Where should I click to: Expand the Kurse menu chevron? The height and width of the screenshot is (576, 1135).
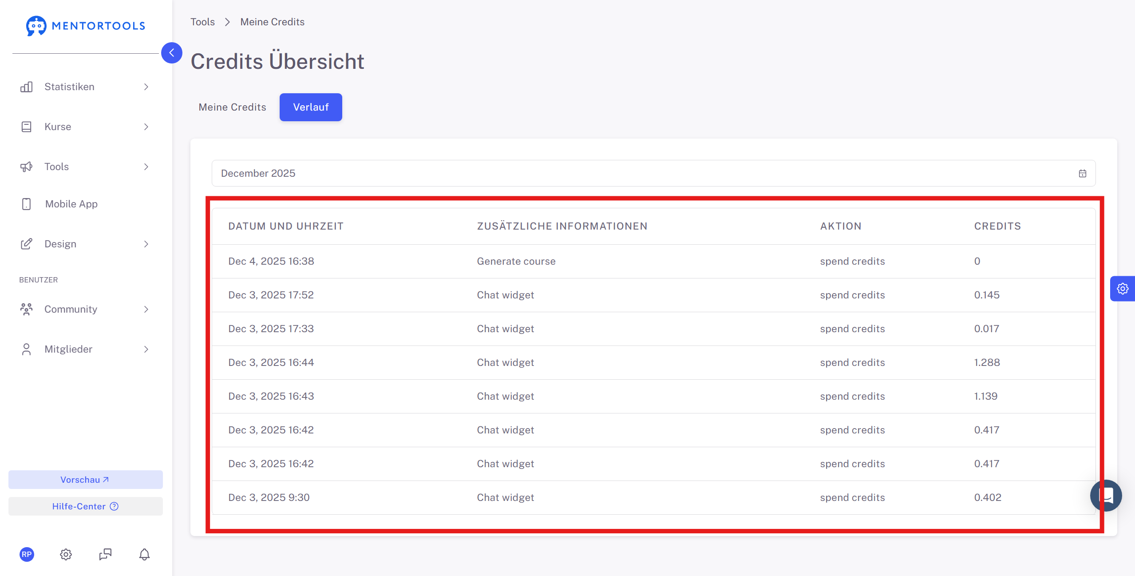coord(146,127)
